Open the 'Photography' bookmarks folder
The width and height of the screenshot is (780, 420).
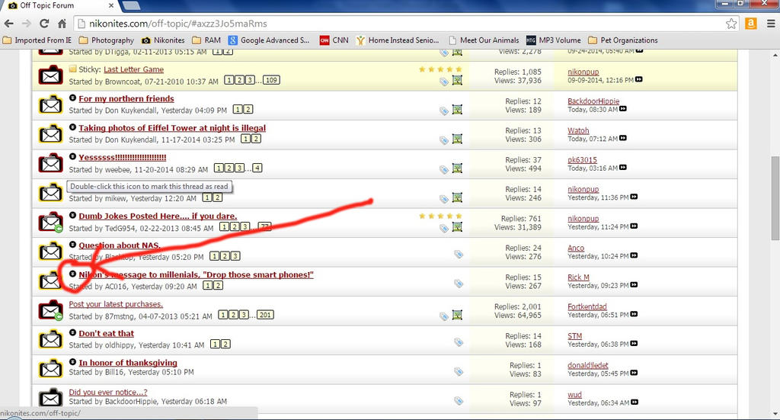pyautogui.click(x=106, y=40)
